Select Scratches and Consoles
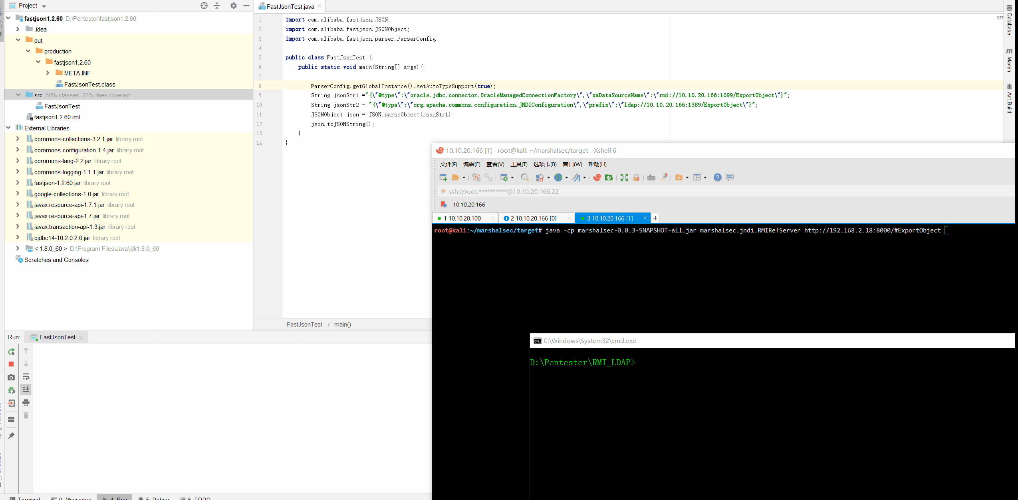 point(56,260)
